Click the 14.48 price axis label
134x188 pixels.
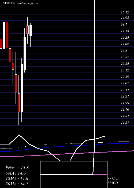coord(125,31)
